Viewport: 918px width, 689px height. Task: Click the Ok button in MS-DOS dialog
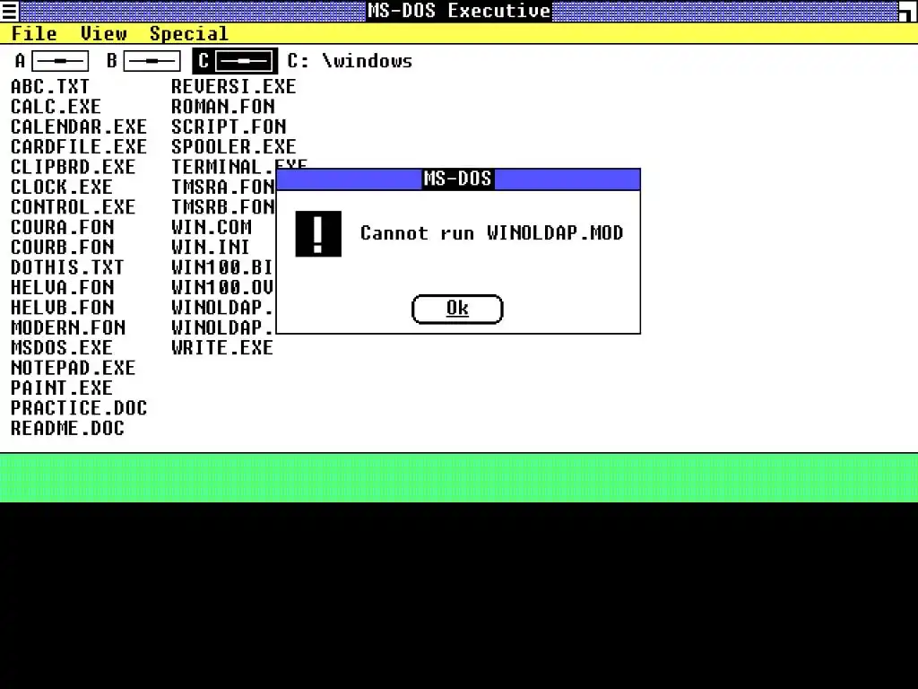coord(457,309)
